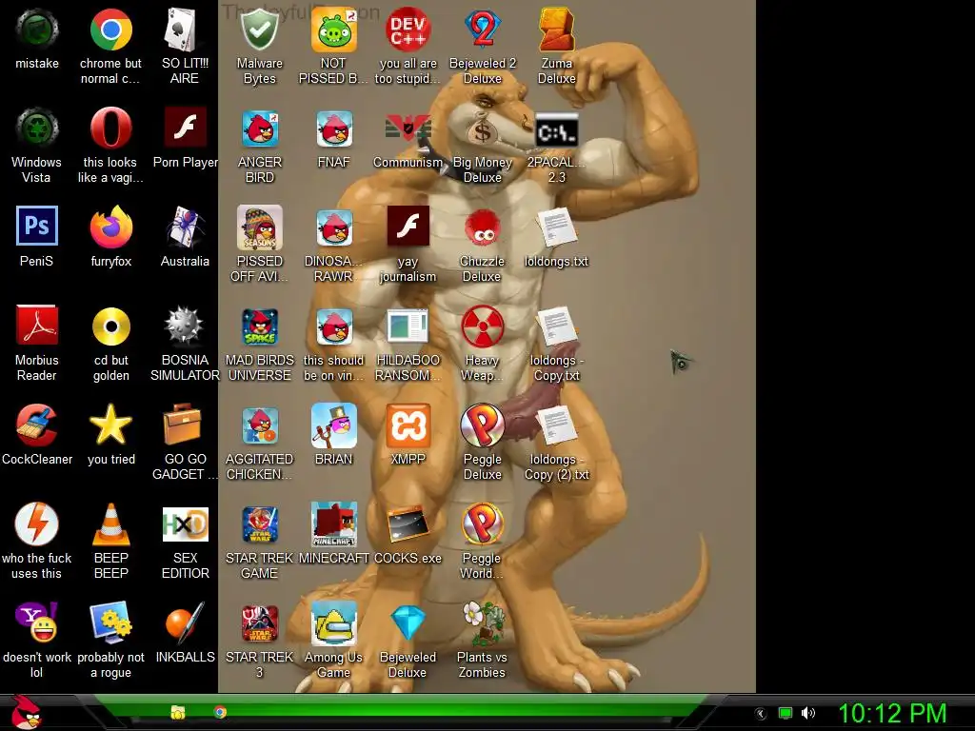The width and height of the screenshot is (975, 731).
Task: Launch the 'BEEP BEEP' VLC cone shortcut
Action: pyautogui.click(x=110, y=524)
